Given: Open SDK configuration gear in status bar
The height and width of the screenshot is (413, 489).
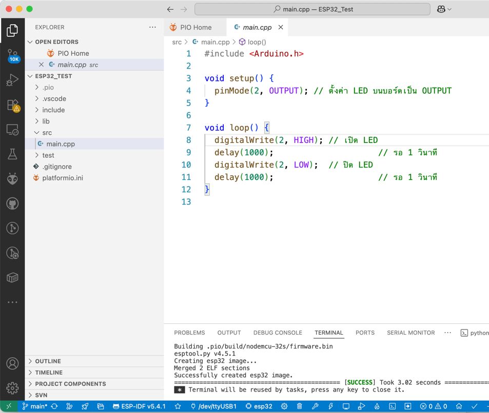Looking at the screenshot, I should [x=284, y=406].
